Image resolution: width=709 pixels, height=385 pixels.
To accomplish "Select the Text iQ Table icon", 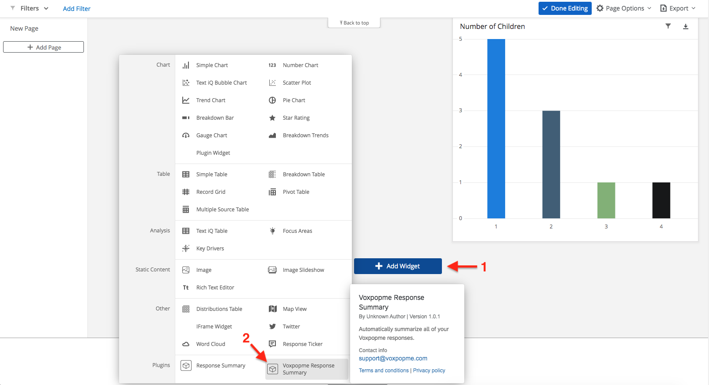I will coord(186,231).
